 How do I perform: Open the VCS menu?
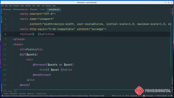tap(43, 6)
